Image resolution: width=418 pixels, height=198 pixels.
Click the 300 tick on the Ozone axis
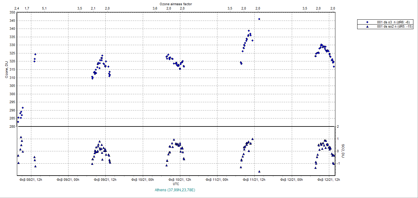12,94
